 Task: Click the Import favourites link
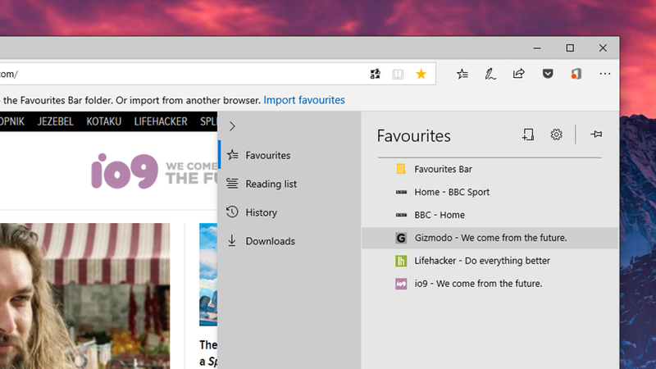click(x=304, y=100)
